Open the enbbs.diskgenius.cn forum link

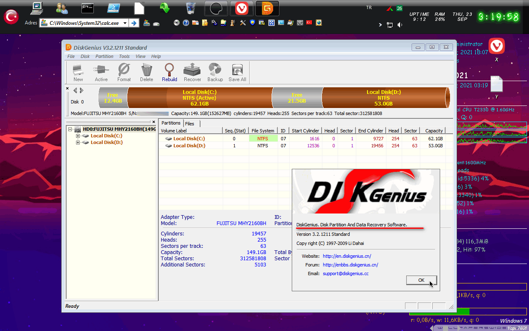(350, 265)
